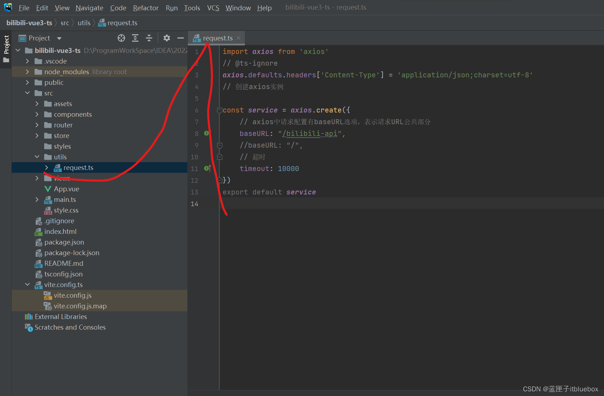This screenshot has width=604, height=396.
Task: Open the Project view dropdown
Action: (59, 38)
